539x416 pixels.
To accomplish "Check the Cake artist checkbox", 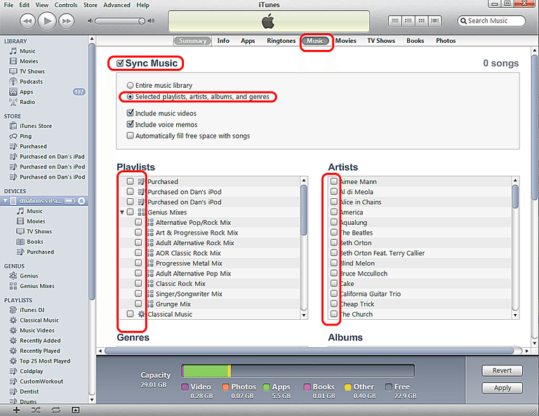I will [333, 283].
